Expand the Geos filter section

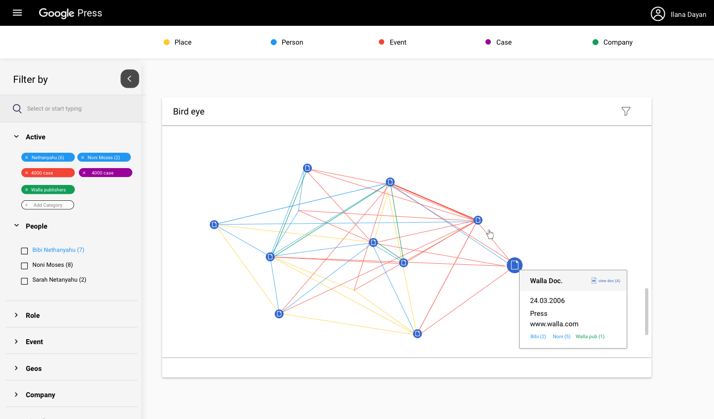(16, 368)
